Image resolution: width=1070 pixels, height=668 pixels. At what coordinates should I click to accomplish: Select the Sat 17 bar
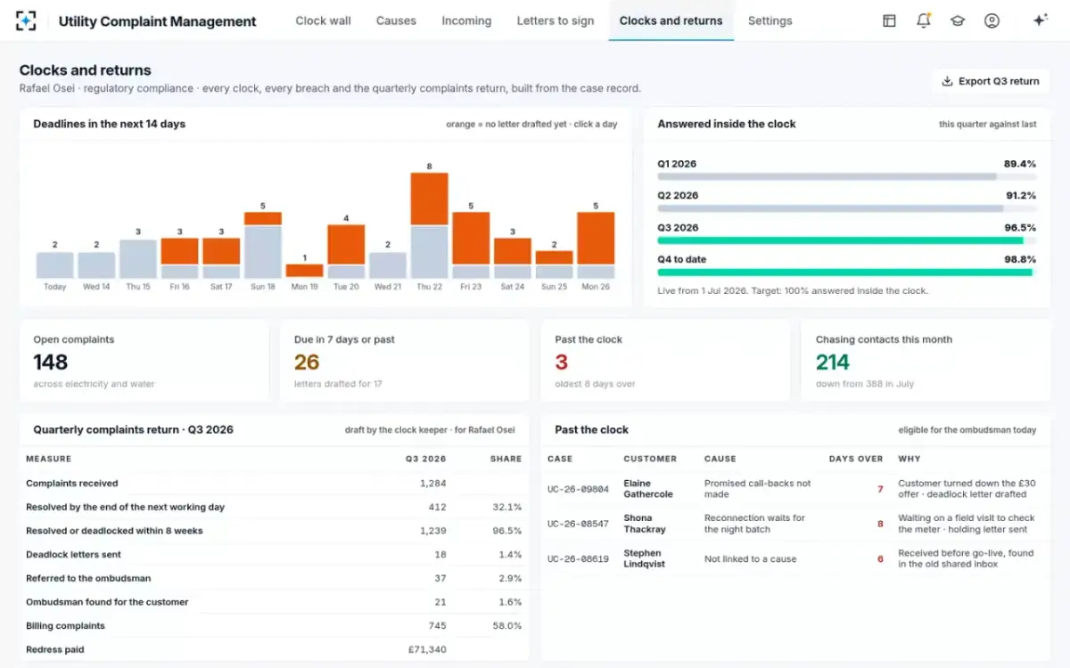pyautogui.click(x=221, y=259)
